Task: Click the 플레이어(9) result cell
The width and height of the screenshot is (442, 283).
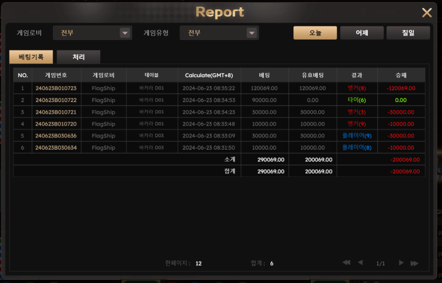Action: [357, 136]
